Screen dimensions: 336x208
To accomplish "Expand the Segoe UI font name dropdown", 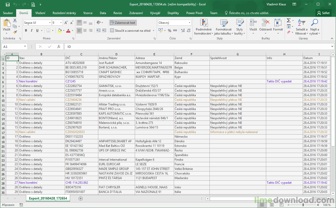I will pyautogui.click(x=50, y=23).
